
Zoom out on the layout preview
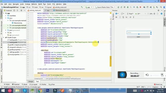[148, 14]
